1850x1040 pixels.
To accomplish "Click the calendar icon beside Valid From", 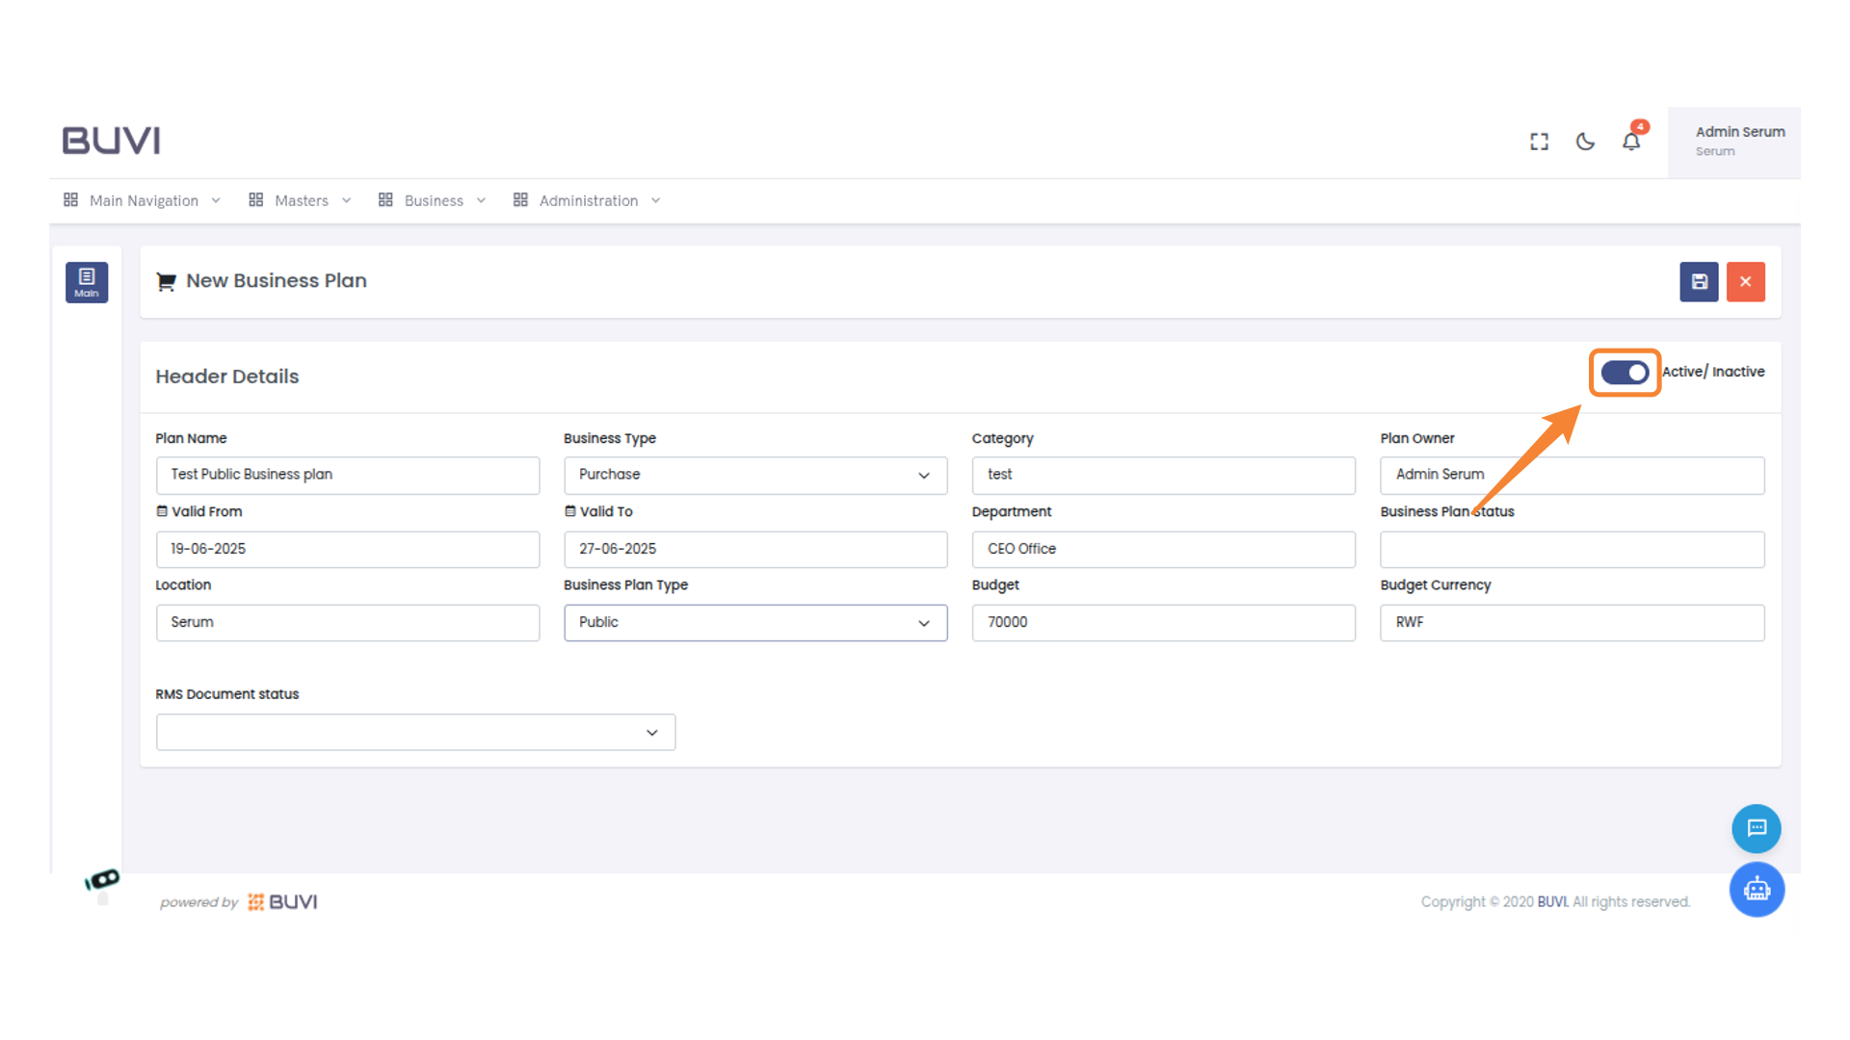I will [162, 511].
